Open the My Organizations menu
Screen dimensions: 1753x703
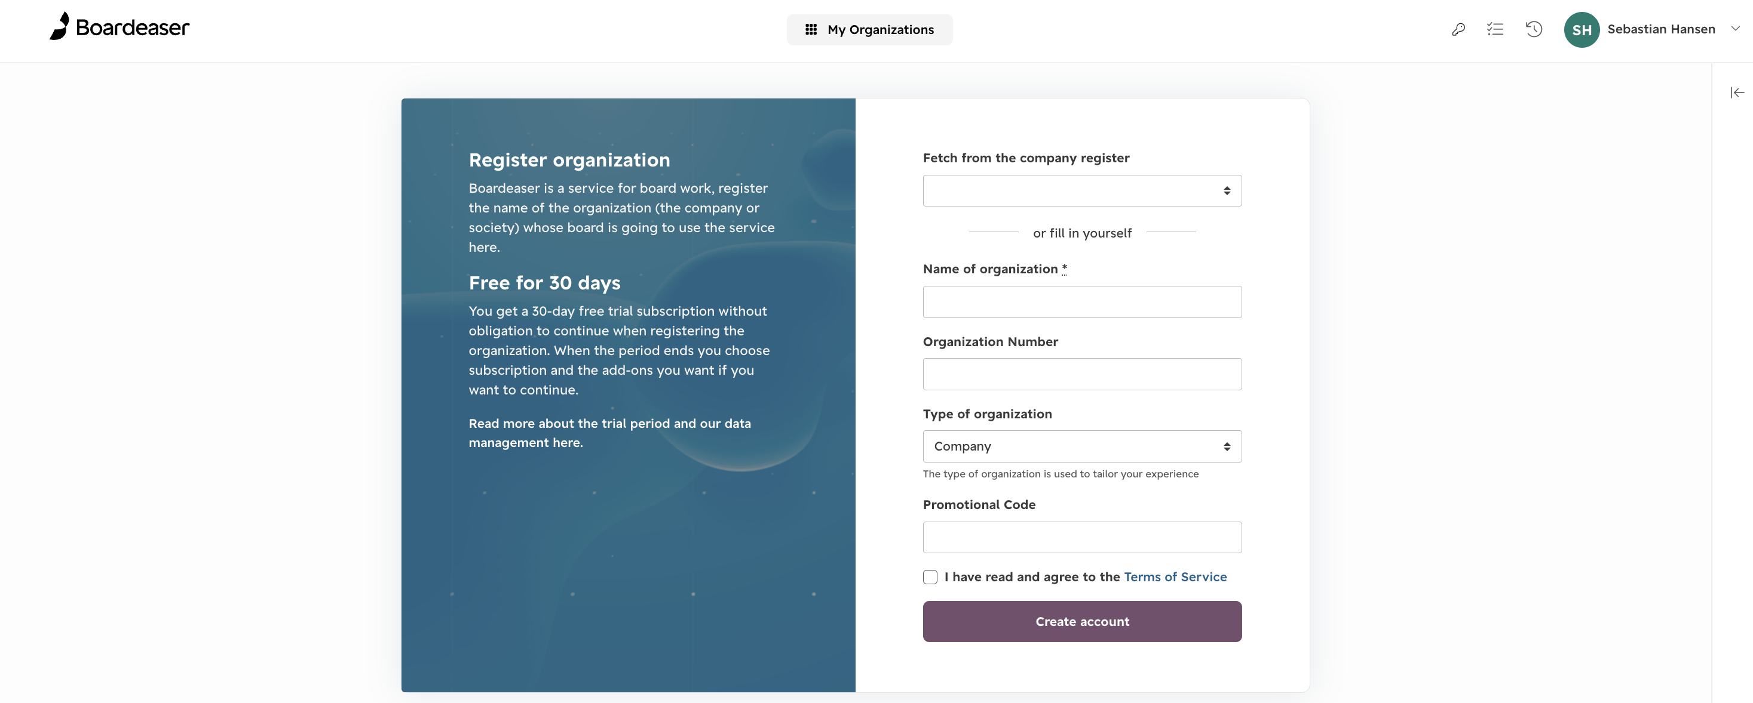[869, 29]
